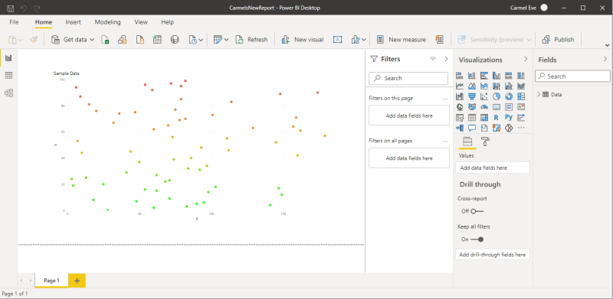Choose the matrix visualization icon
613x299 pixels.
click(x=484, y=117)
